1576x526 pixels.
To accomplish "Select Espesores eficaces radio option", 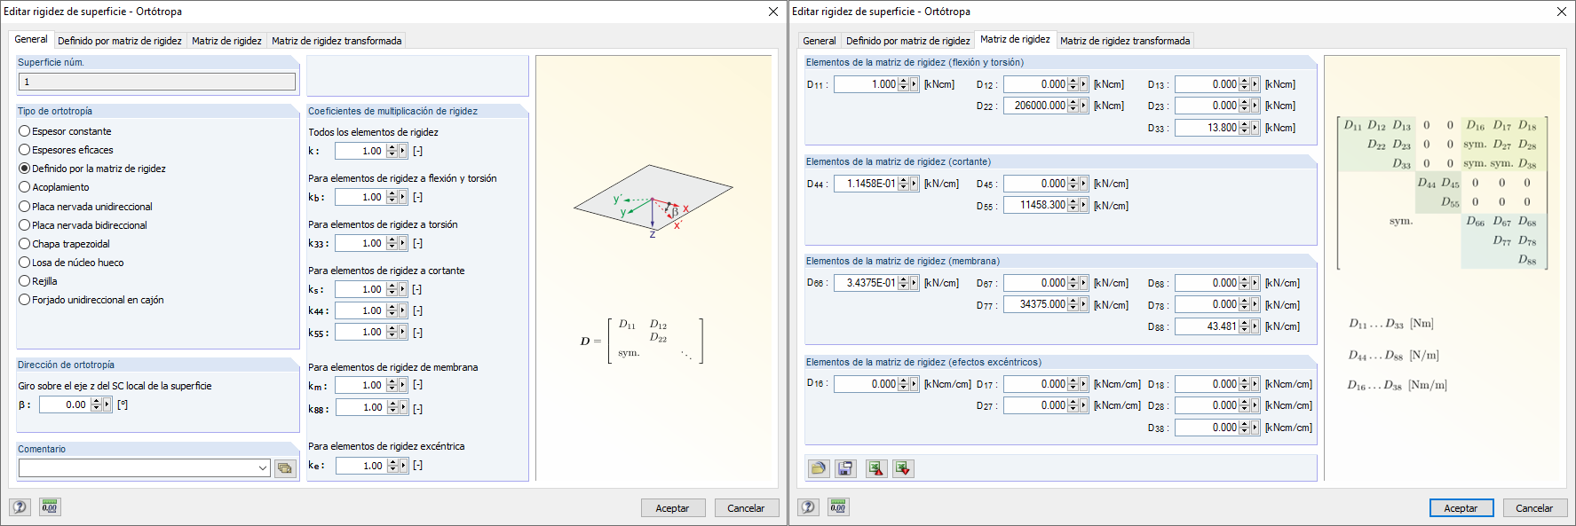I will 66,150.
